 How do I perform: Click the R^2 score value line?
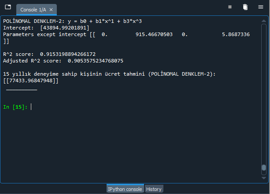coord(49,54)
